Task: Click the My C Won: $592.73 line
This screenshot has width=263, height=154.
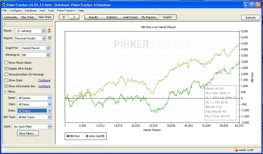Action: (218, 93)
